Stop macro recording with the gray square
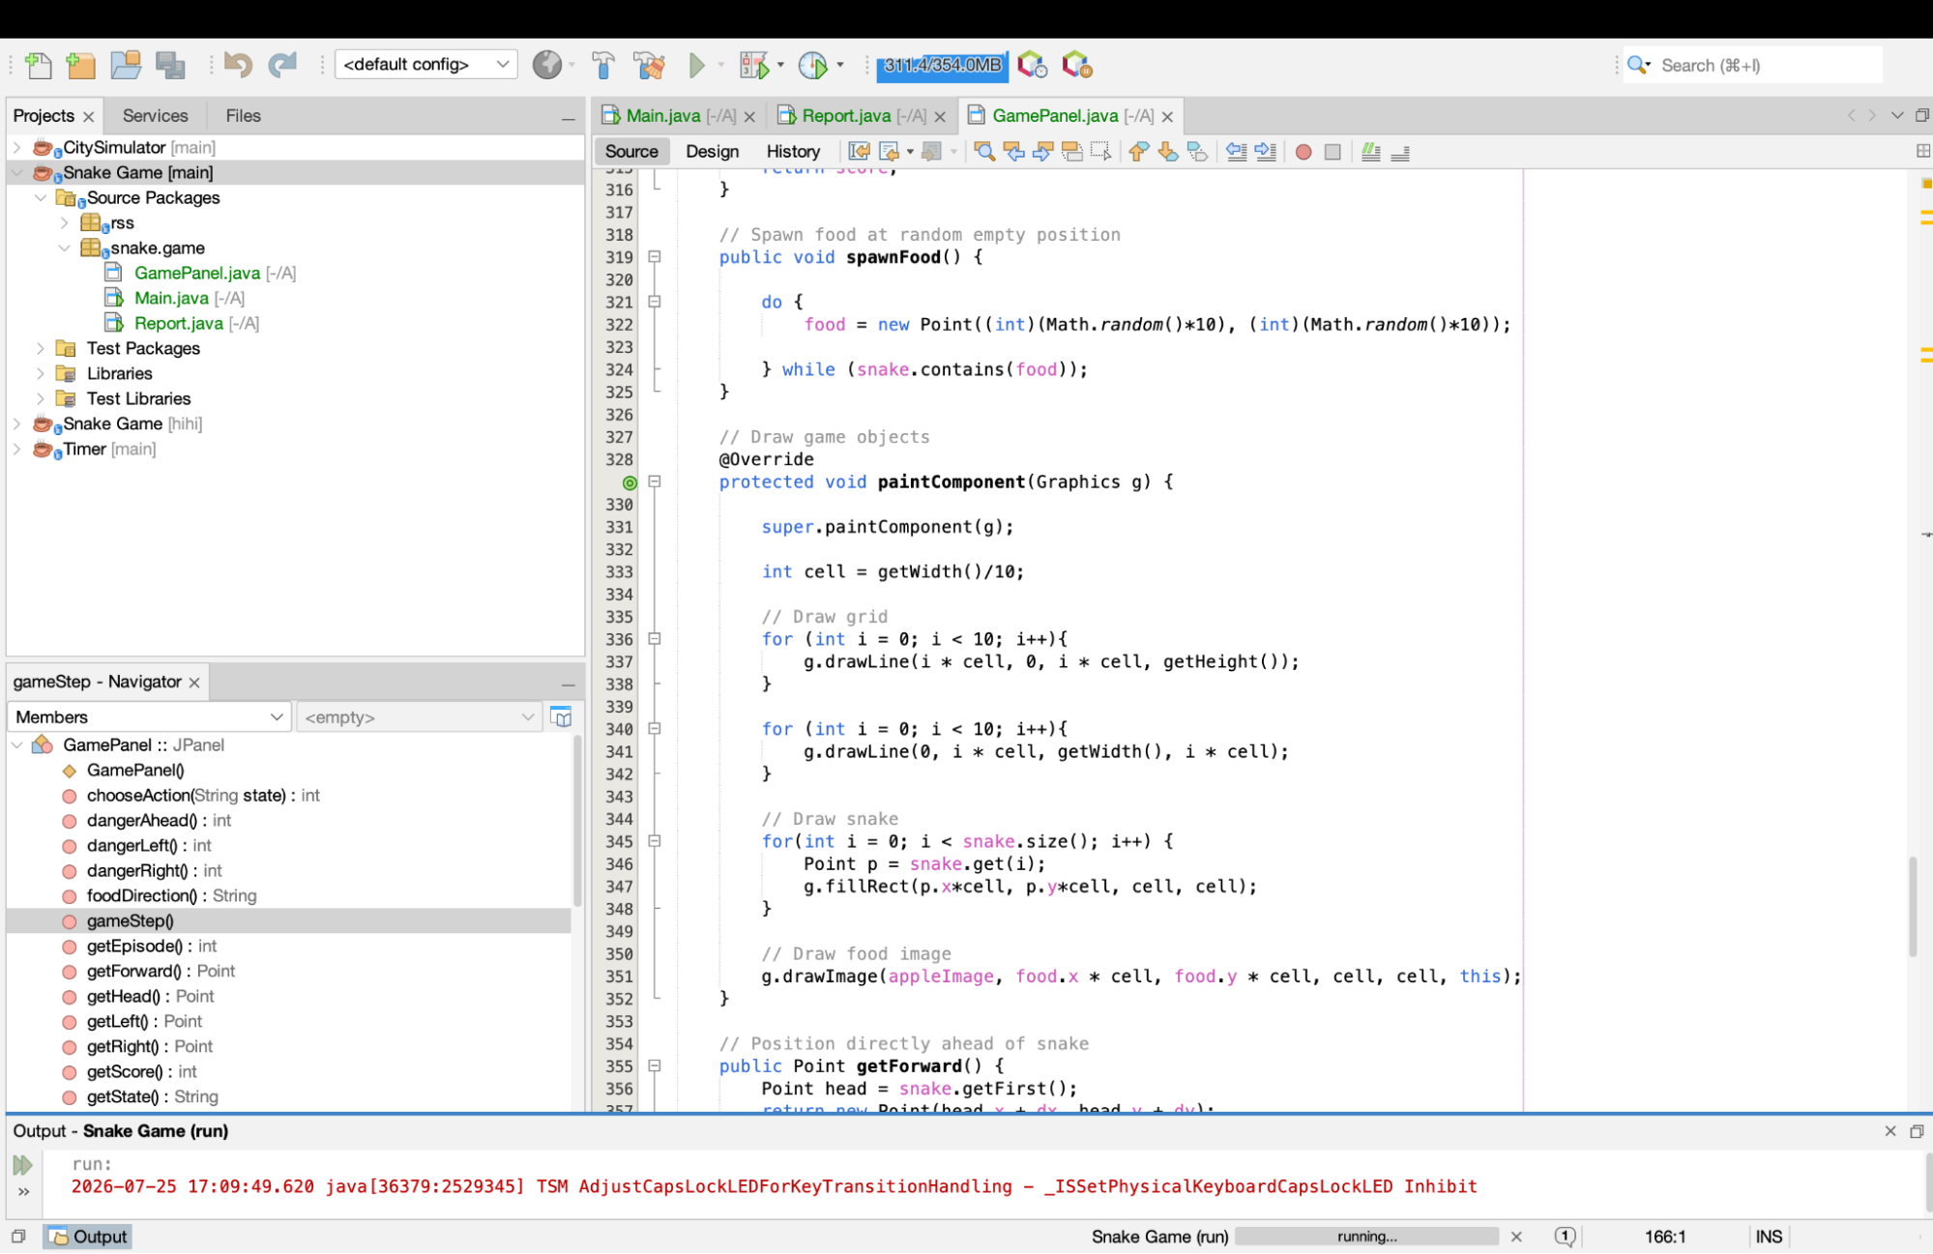The width and height of the screenshot is (1933, 1254). click(x=1333, y=152)
